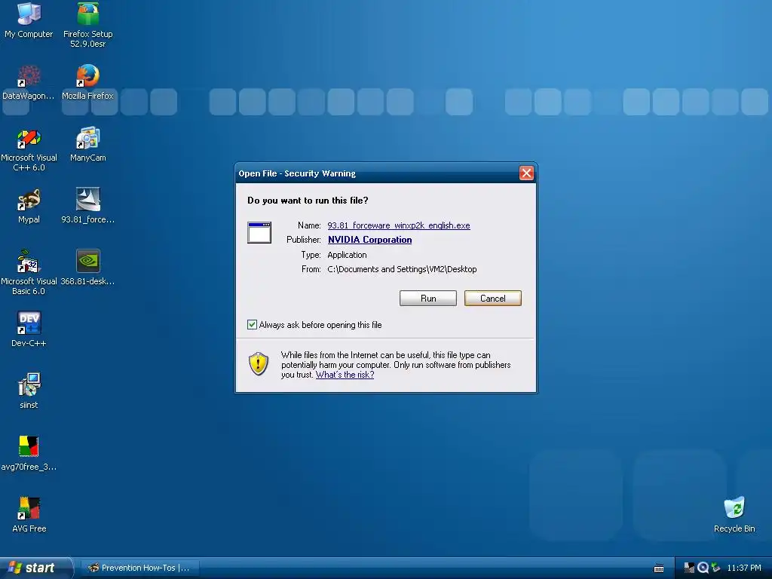Select the AVG Free shortcut icon
Image resolution: width=772 pixels, height=579 pixels.
(29, 515)
